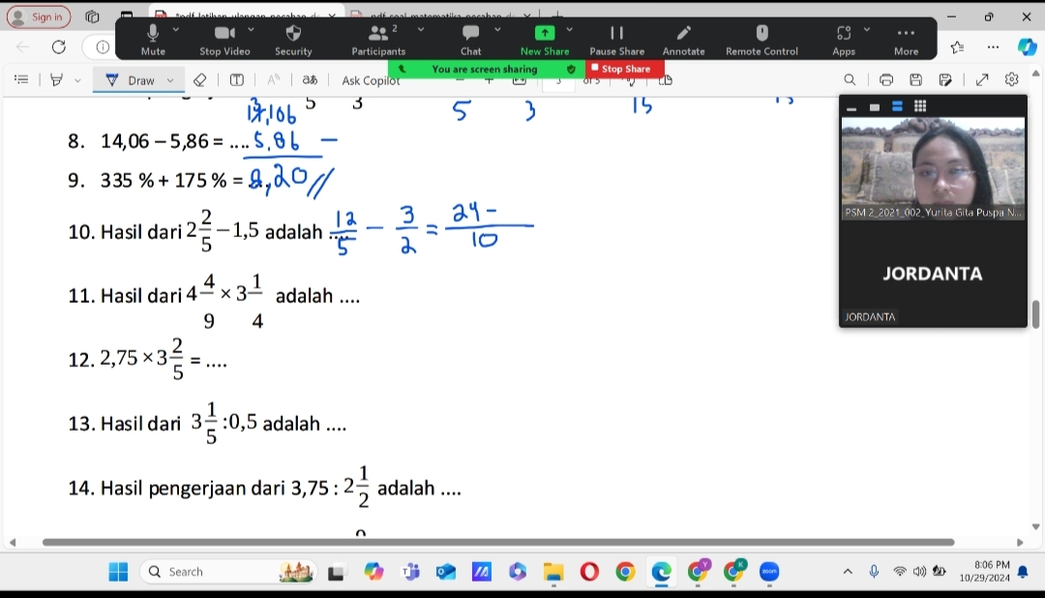Click the Read aloud icon
Viewport: 1045px width, 598px height.
click(273, 80)
